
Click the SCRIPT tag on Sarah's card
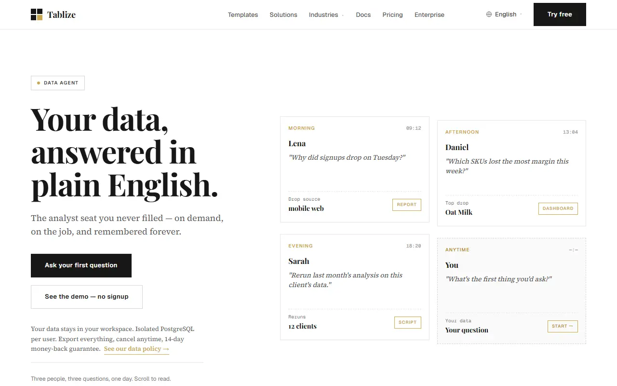click(408, 322)
